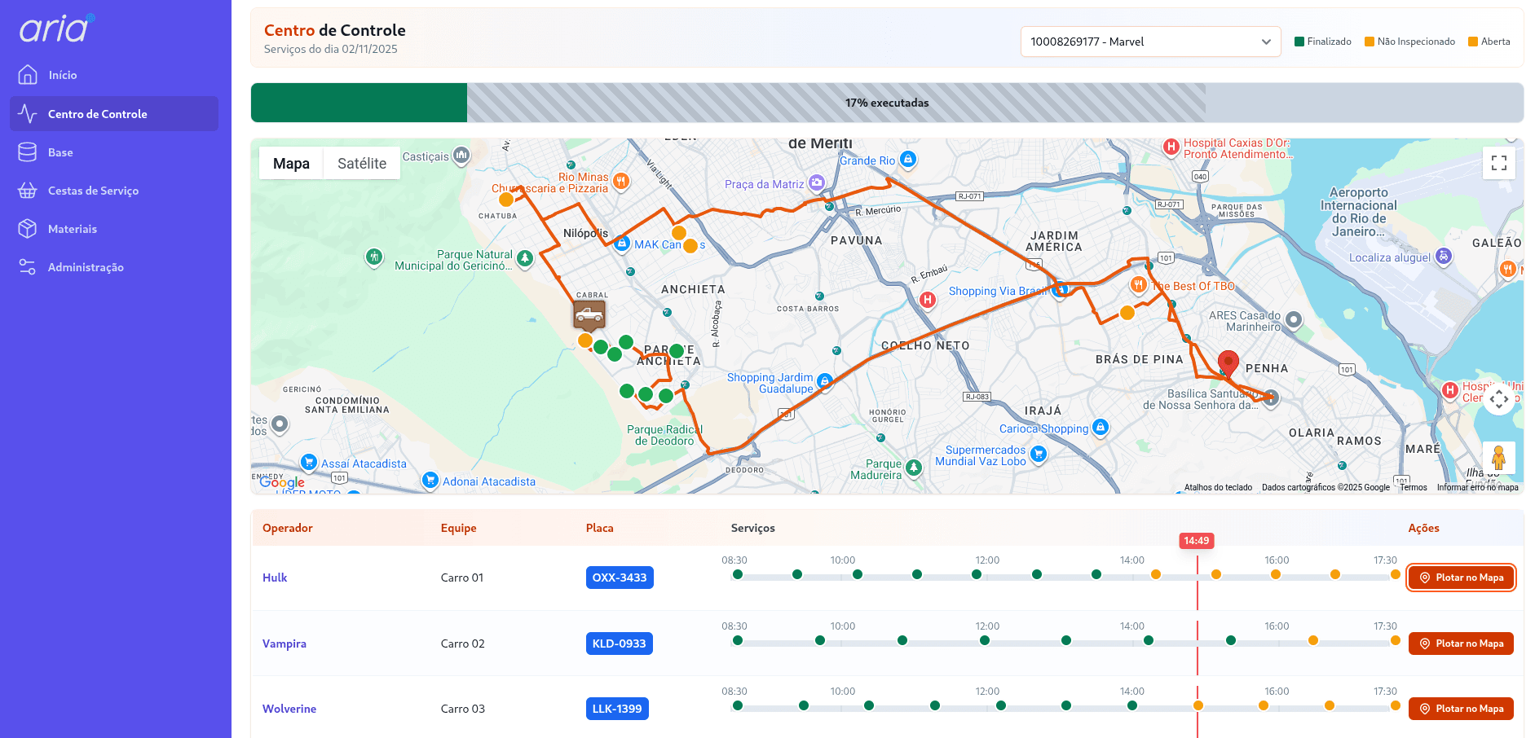
Task: Toggle fullscreen view of the map
Action: [x=1498, y=163]
